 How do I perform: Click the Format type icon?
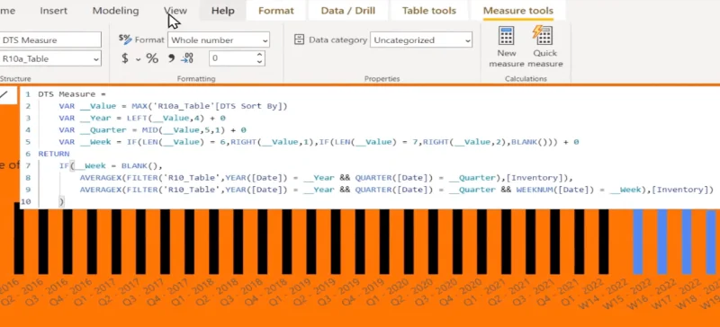click(x=125, y=40)
